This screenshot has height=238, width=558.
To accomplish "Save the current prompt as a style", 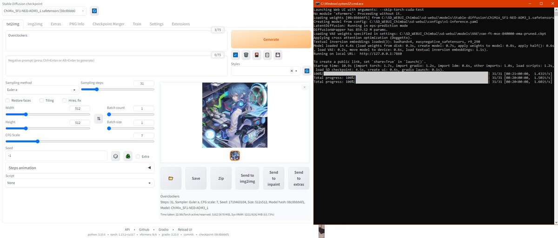I will [x=278, y=55].
